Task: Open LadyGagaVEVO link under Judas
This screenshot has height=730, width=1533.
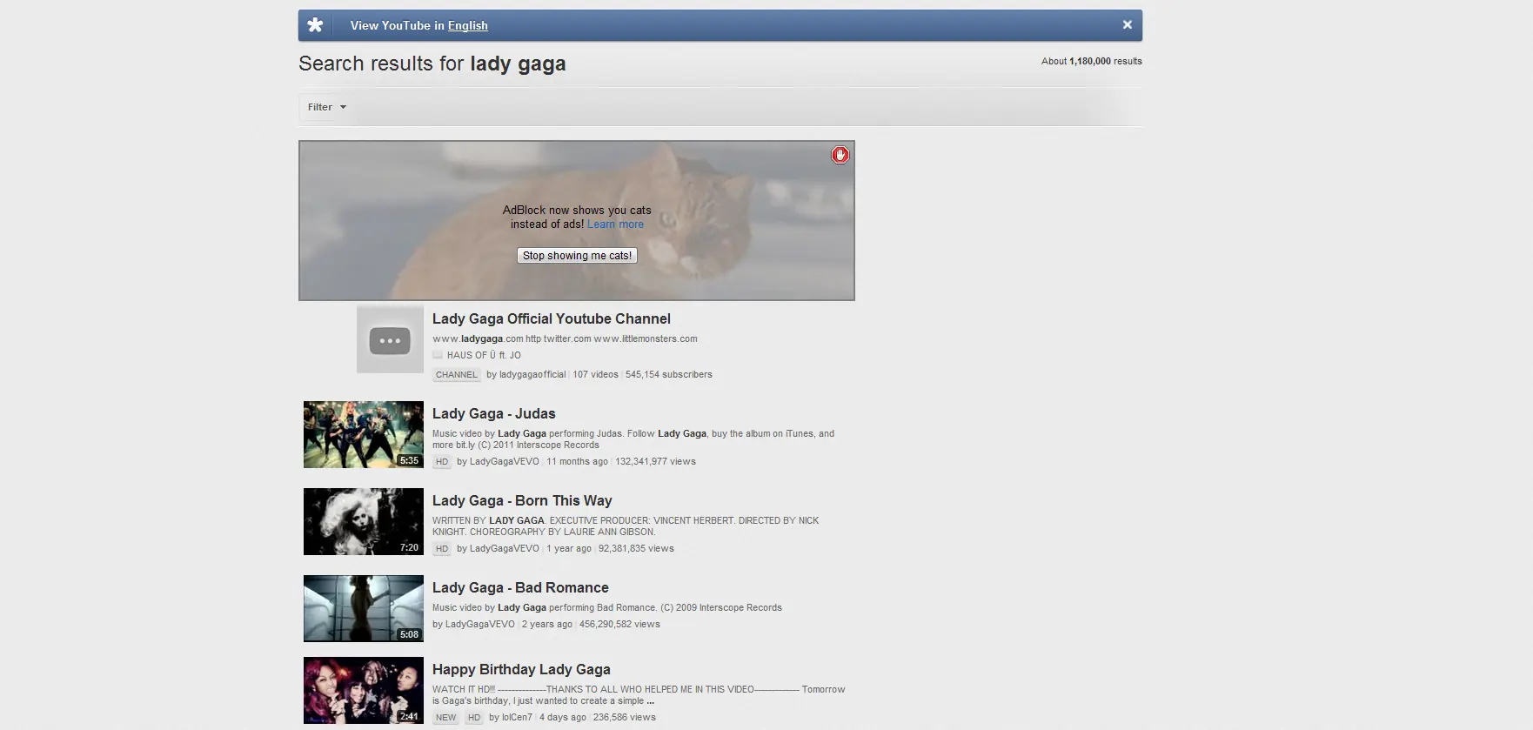Action: (505, 462)
